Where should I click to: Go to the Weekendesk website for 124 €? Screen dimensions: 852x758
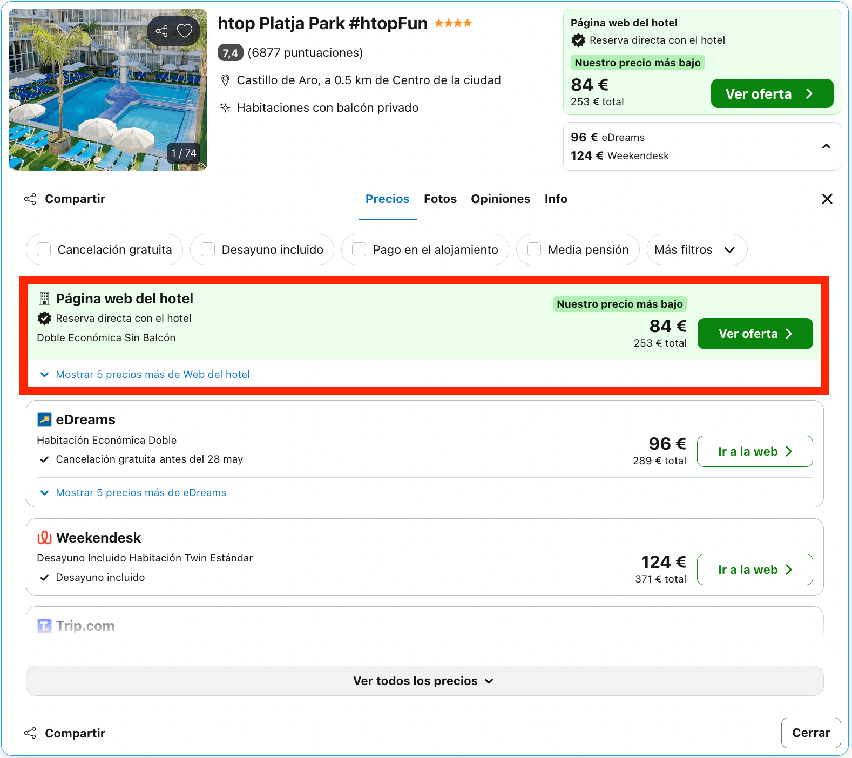pos(755,570)
